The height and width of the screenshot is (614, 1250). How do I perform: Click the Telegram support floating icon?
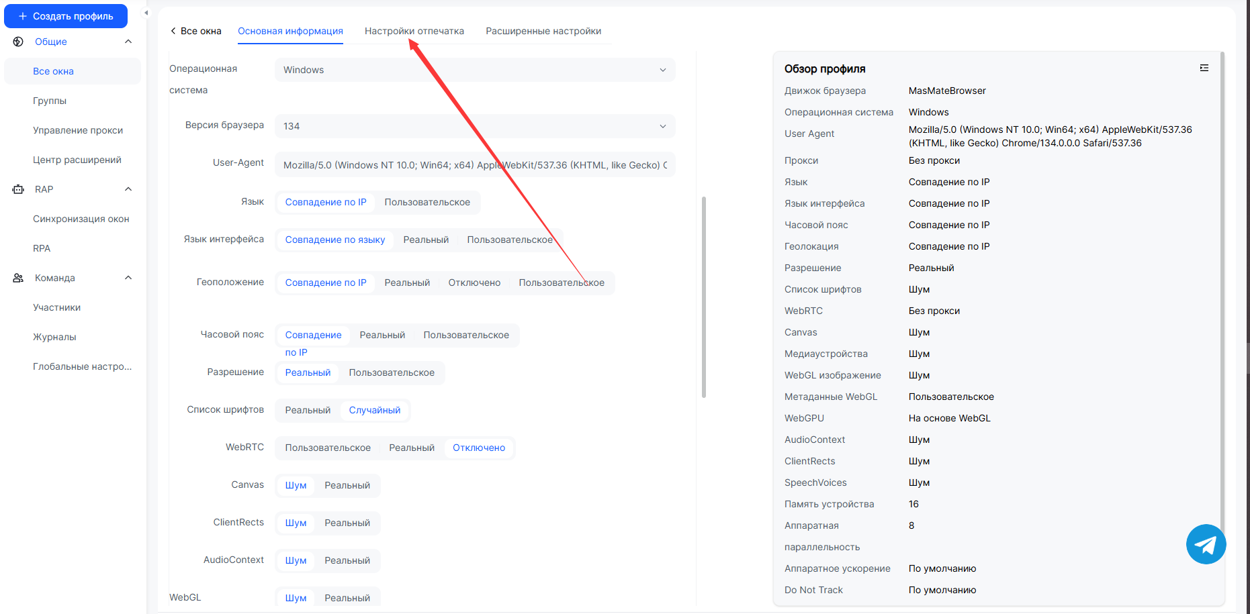click(1206, 544)
